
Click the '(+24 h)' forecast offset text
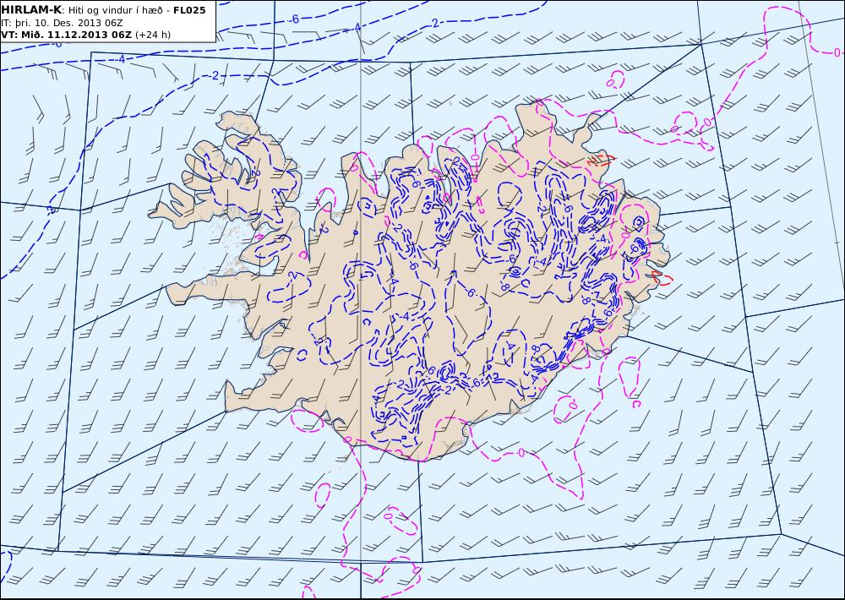tap(152, 35)
